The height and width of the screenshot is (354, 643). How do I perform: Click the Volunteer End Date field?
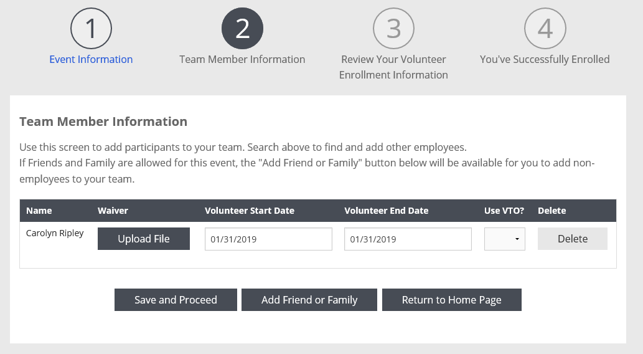(x=408, y=239)
